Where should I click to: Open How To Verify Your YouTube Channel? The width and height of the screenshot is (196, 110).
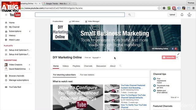pos(134,106)
